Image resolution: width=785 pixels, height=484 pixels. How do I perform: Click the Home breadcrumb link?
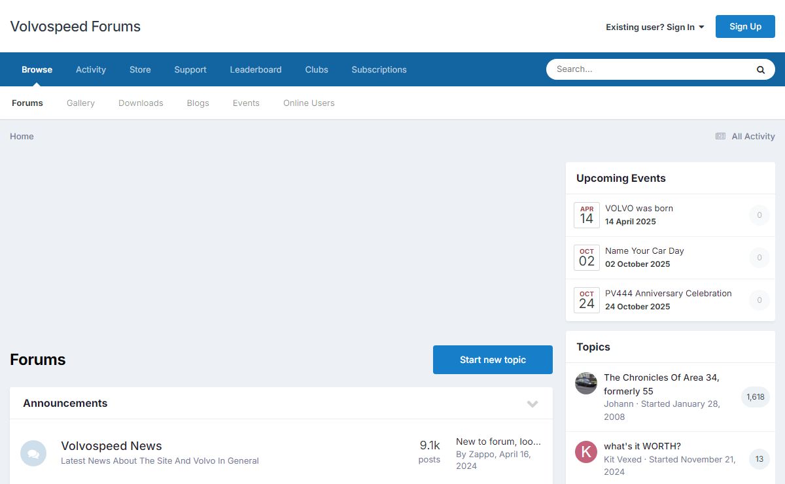coord(22,136)
